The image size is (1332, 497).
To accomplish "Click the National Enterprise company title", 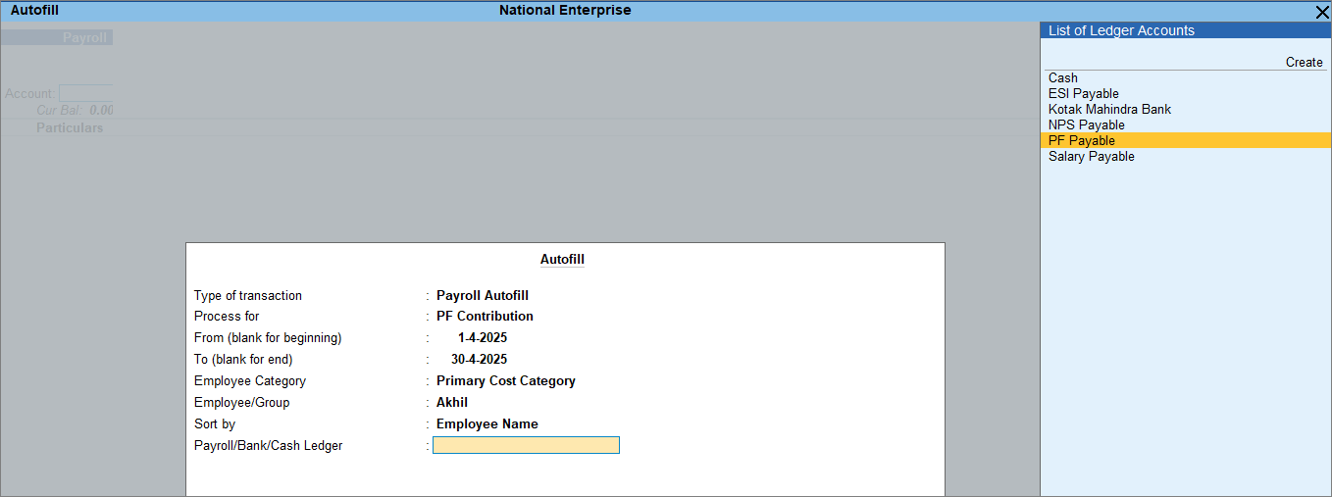I will click(565, 11).
